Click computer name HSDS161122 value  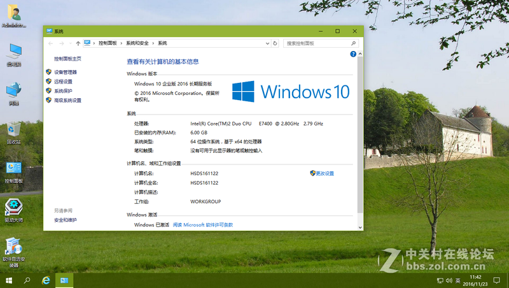click(x=204, y=173)
